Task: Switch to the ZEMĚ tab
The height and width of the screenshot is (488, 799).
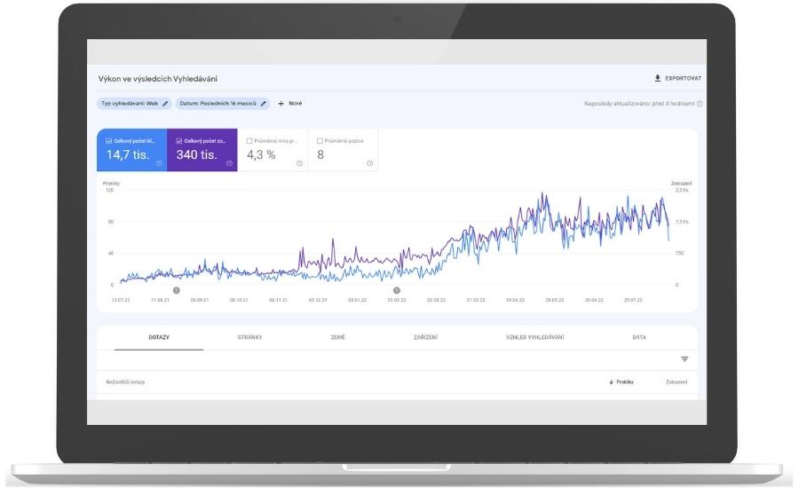Action: tap(338, 337)
